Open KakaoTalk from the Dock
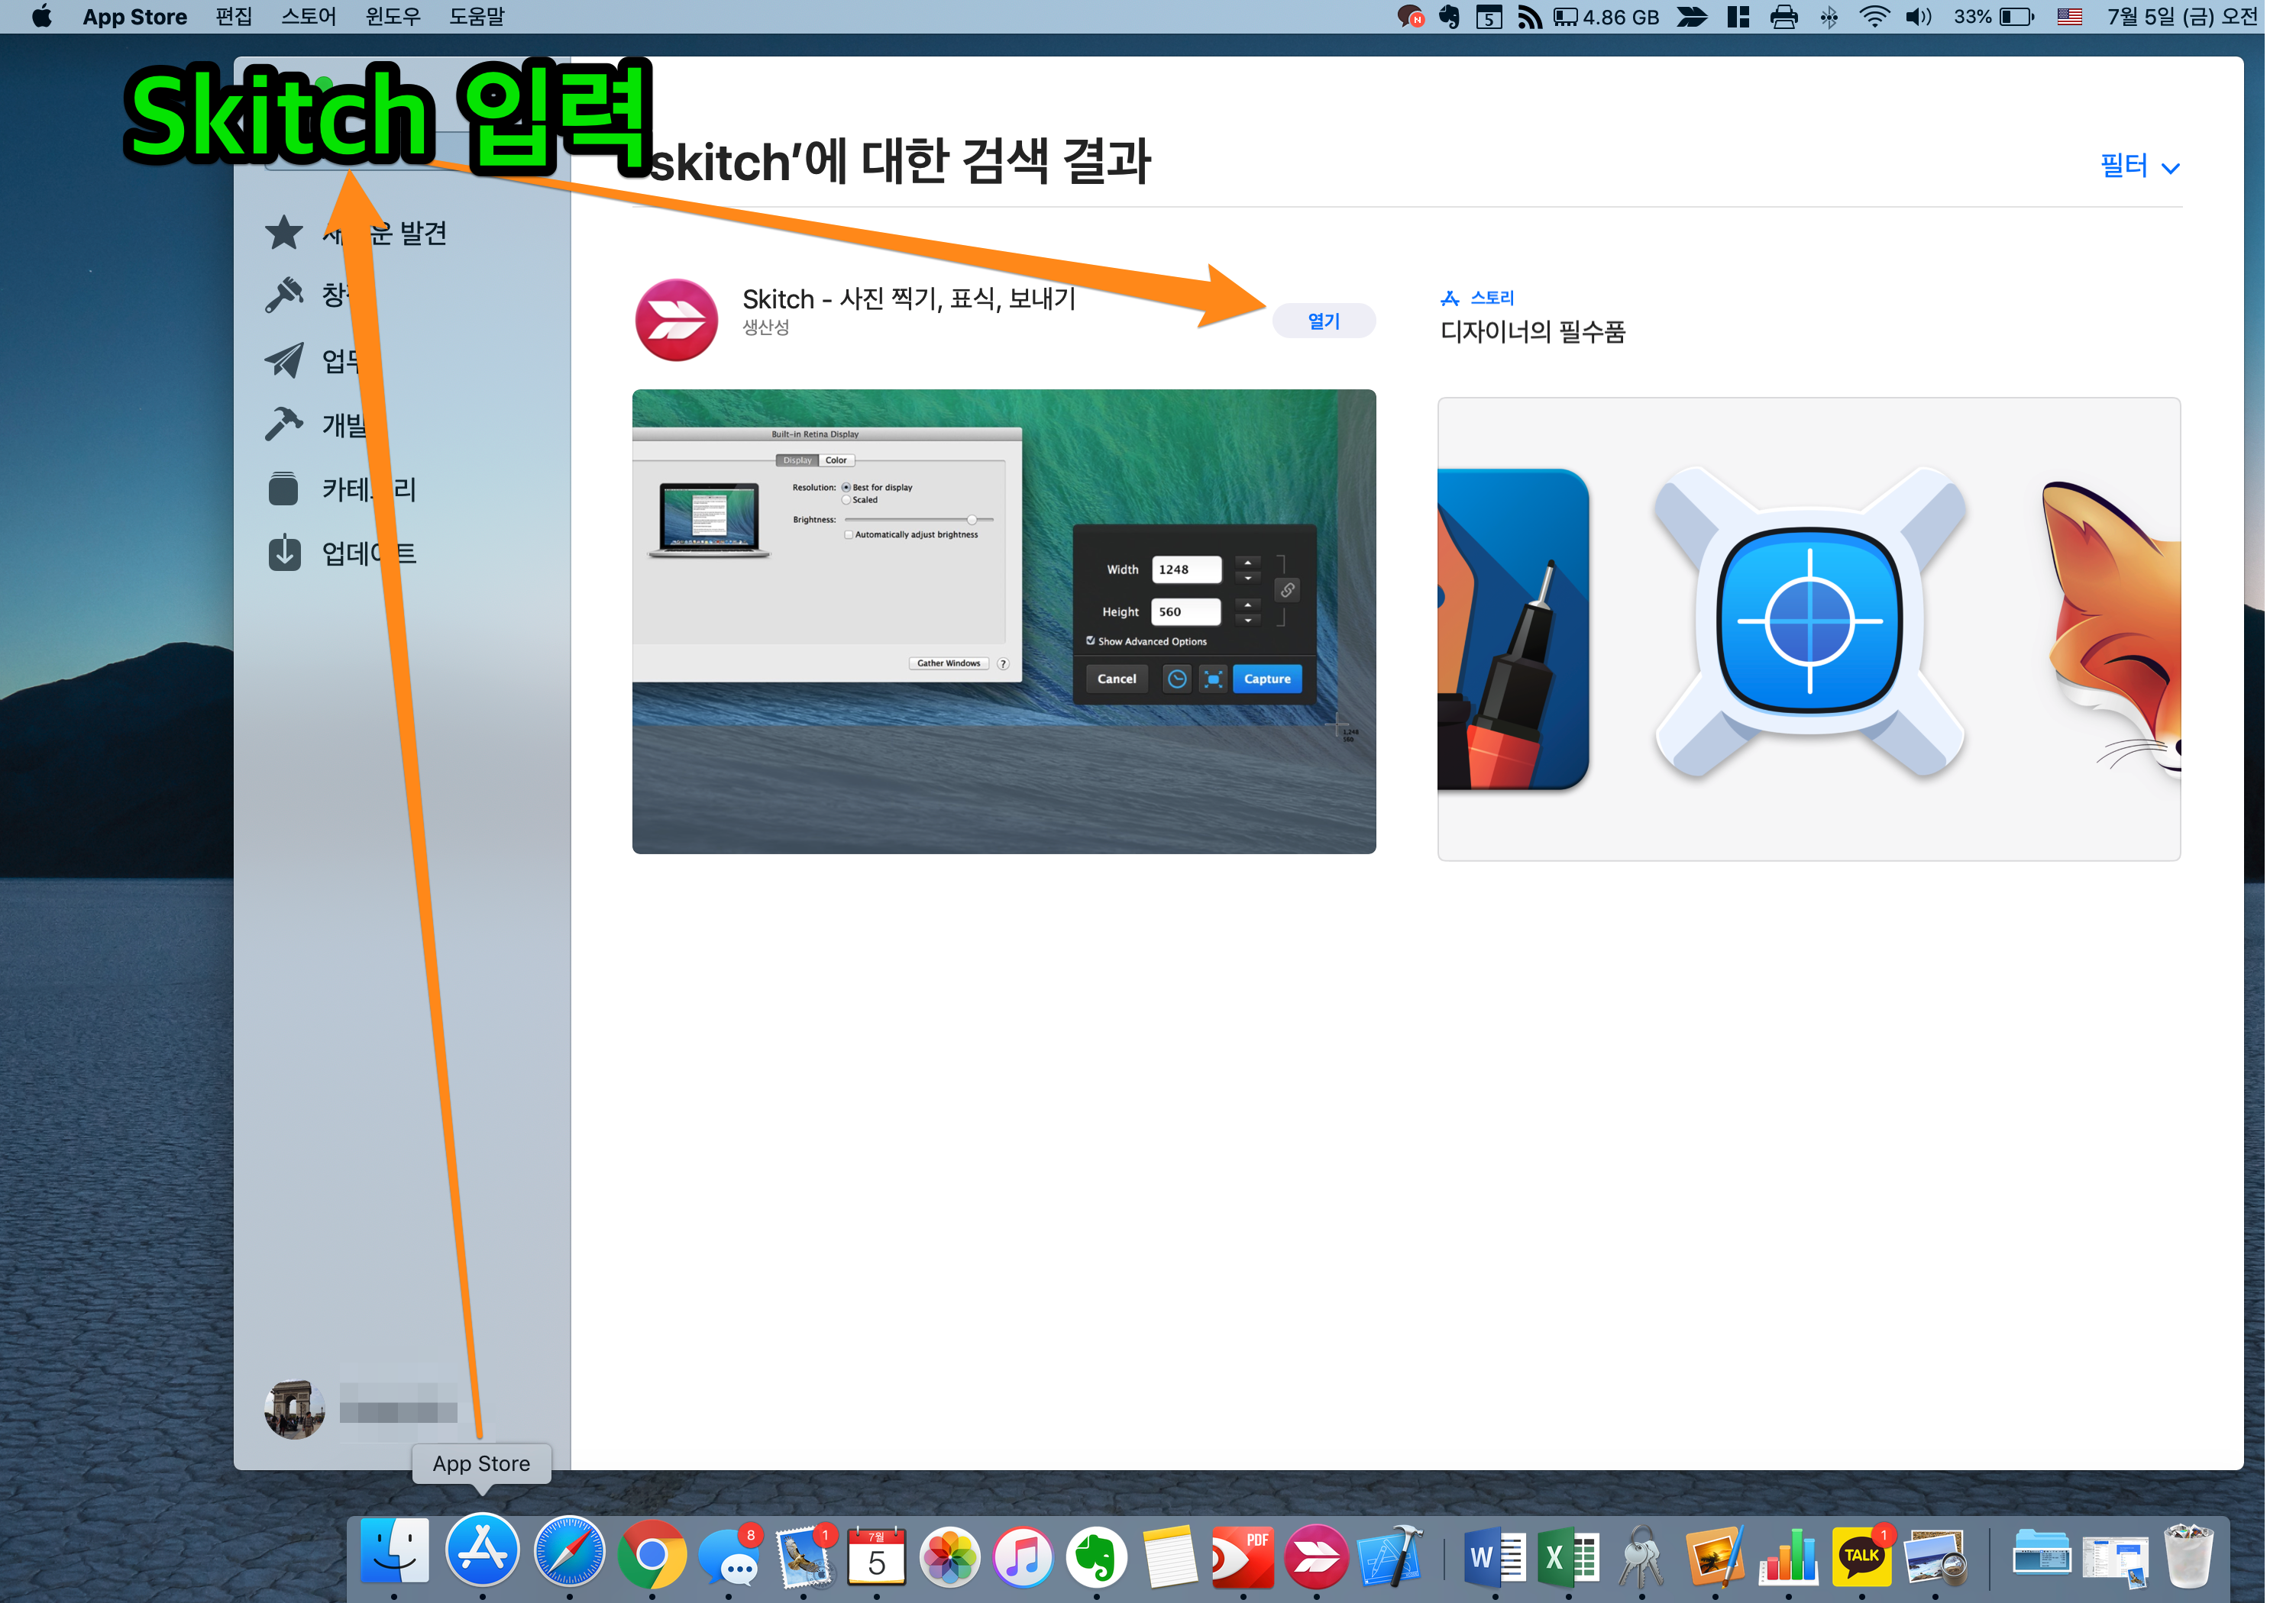This screenshot has height=1603, width=2296. (1861, 1556)
